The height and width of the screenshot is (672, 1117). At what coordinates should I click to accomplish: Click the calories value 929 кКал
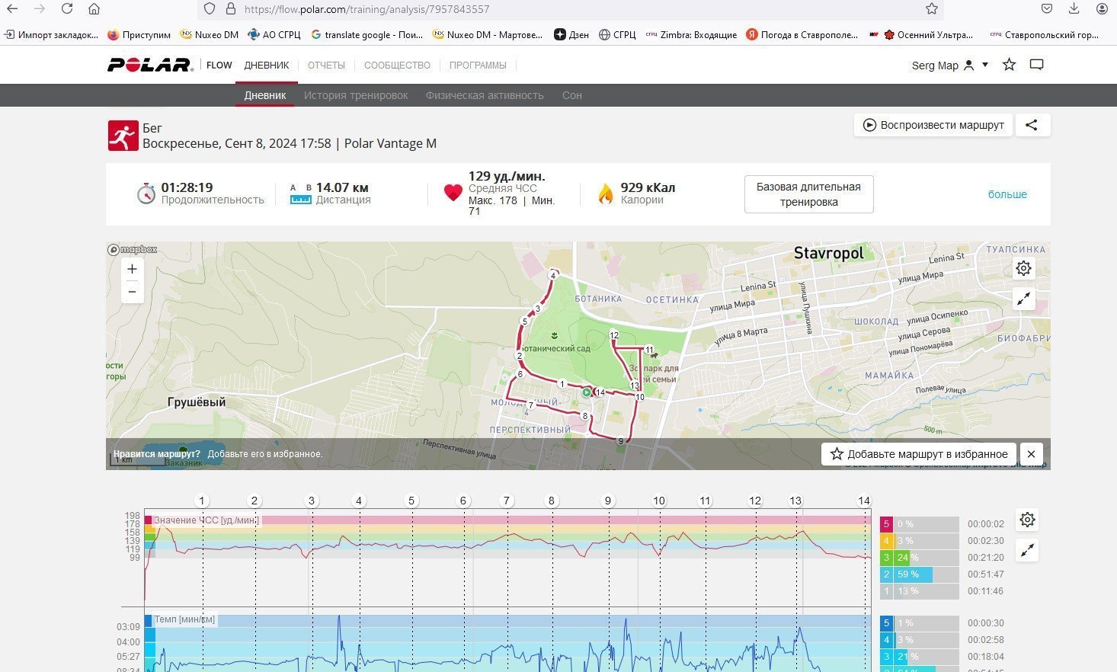tap(648, 187)
